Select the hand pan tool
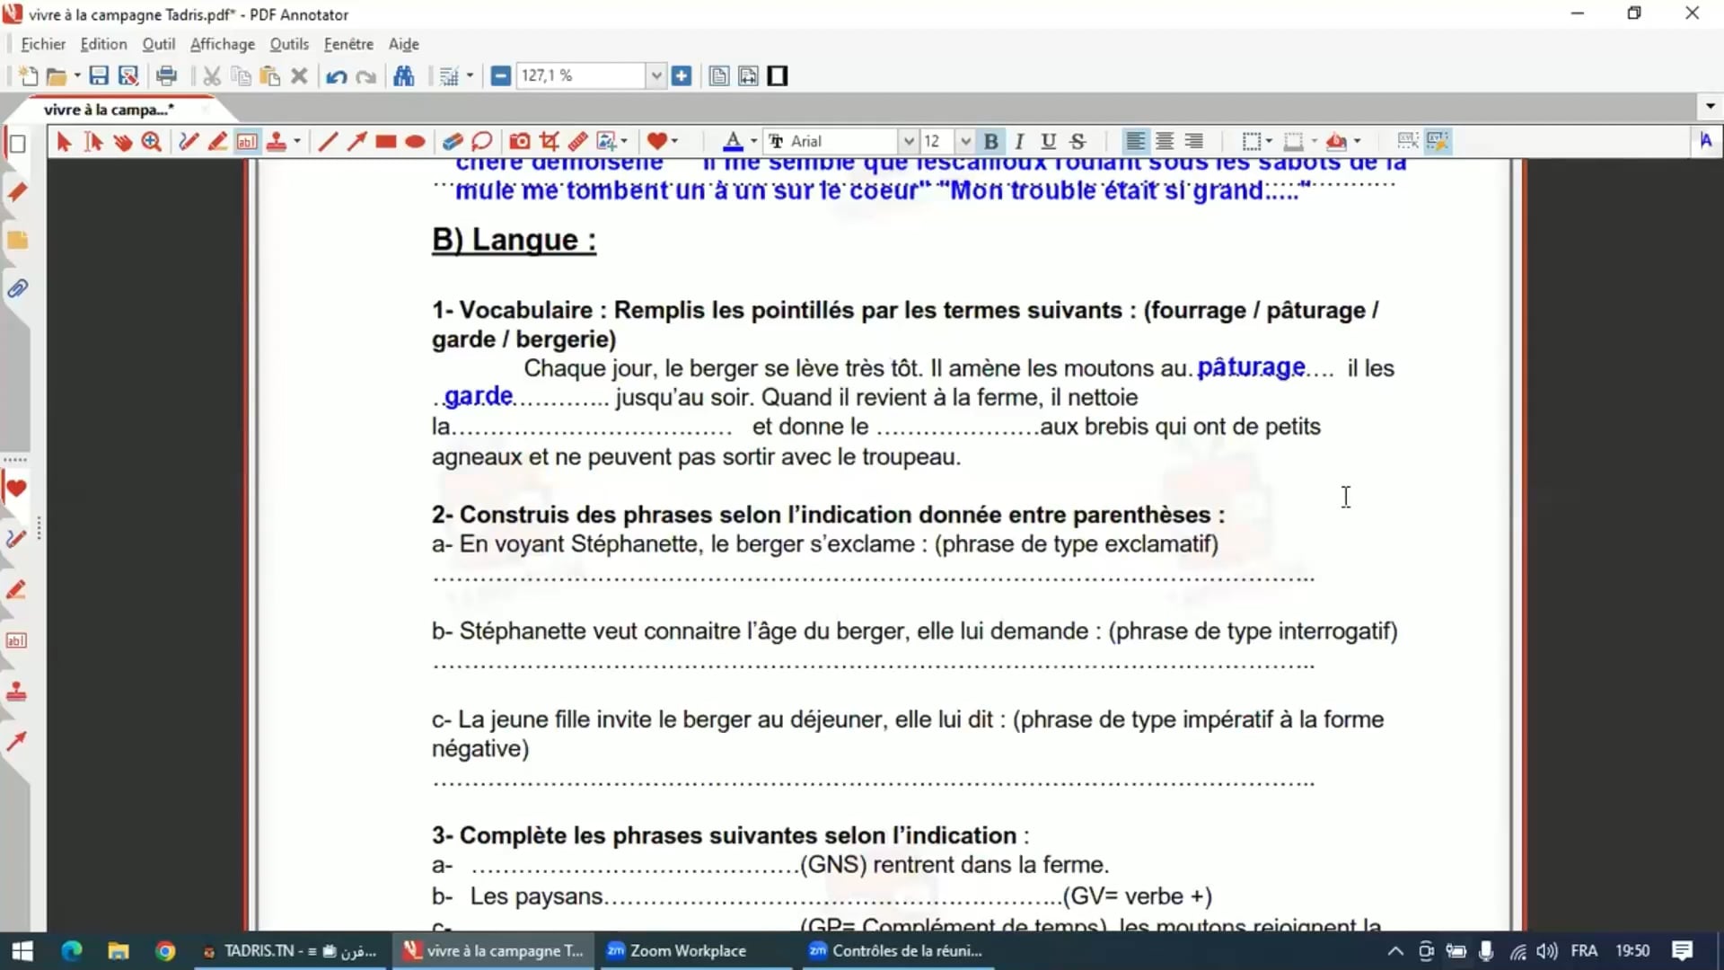The width and height of the screenshot is (1724, 970). point(123,141)
